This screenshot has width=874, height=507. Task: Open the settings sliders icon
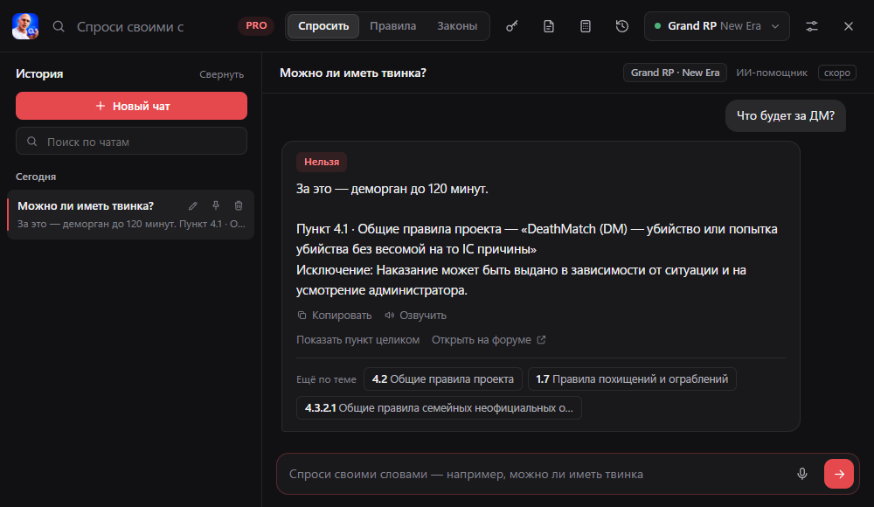(812, 26)
